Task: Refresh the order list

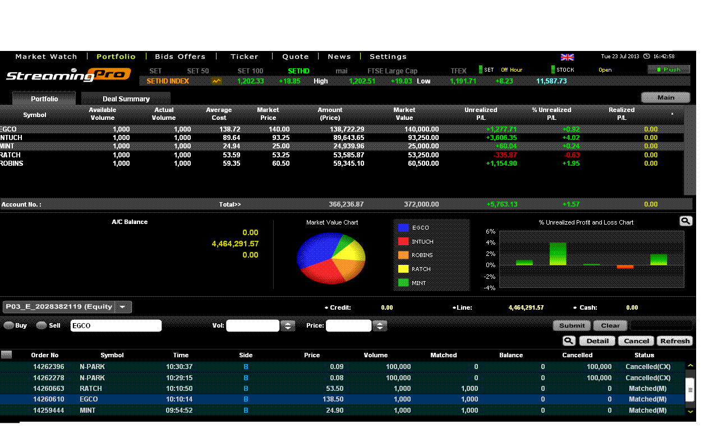Action: [675, 340]
